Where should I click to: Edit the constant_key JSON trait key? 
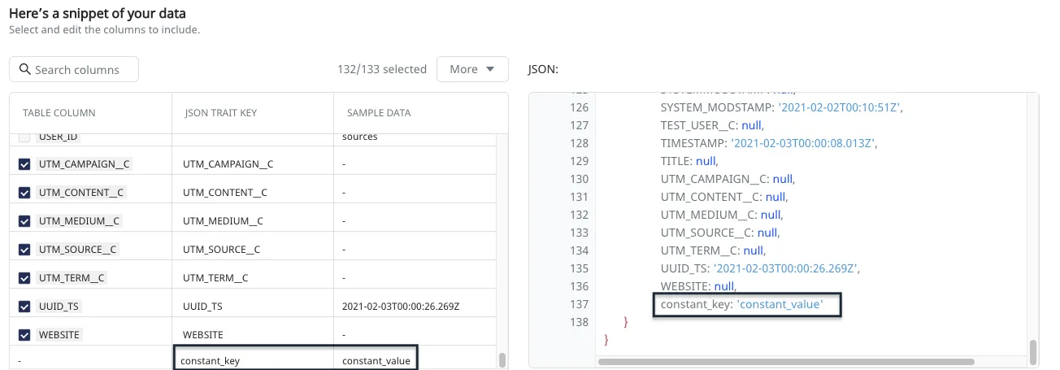(252, 360)
